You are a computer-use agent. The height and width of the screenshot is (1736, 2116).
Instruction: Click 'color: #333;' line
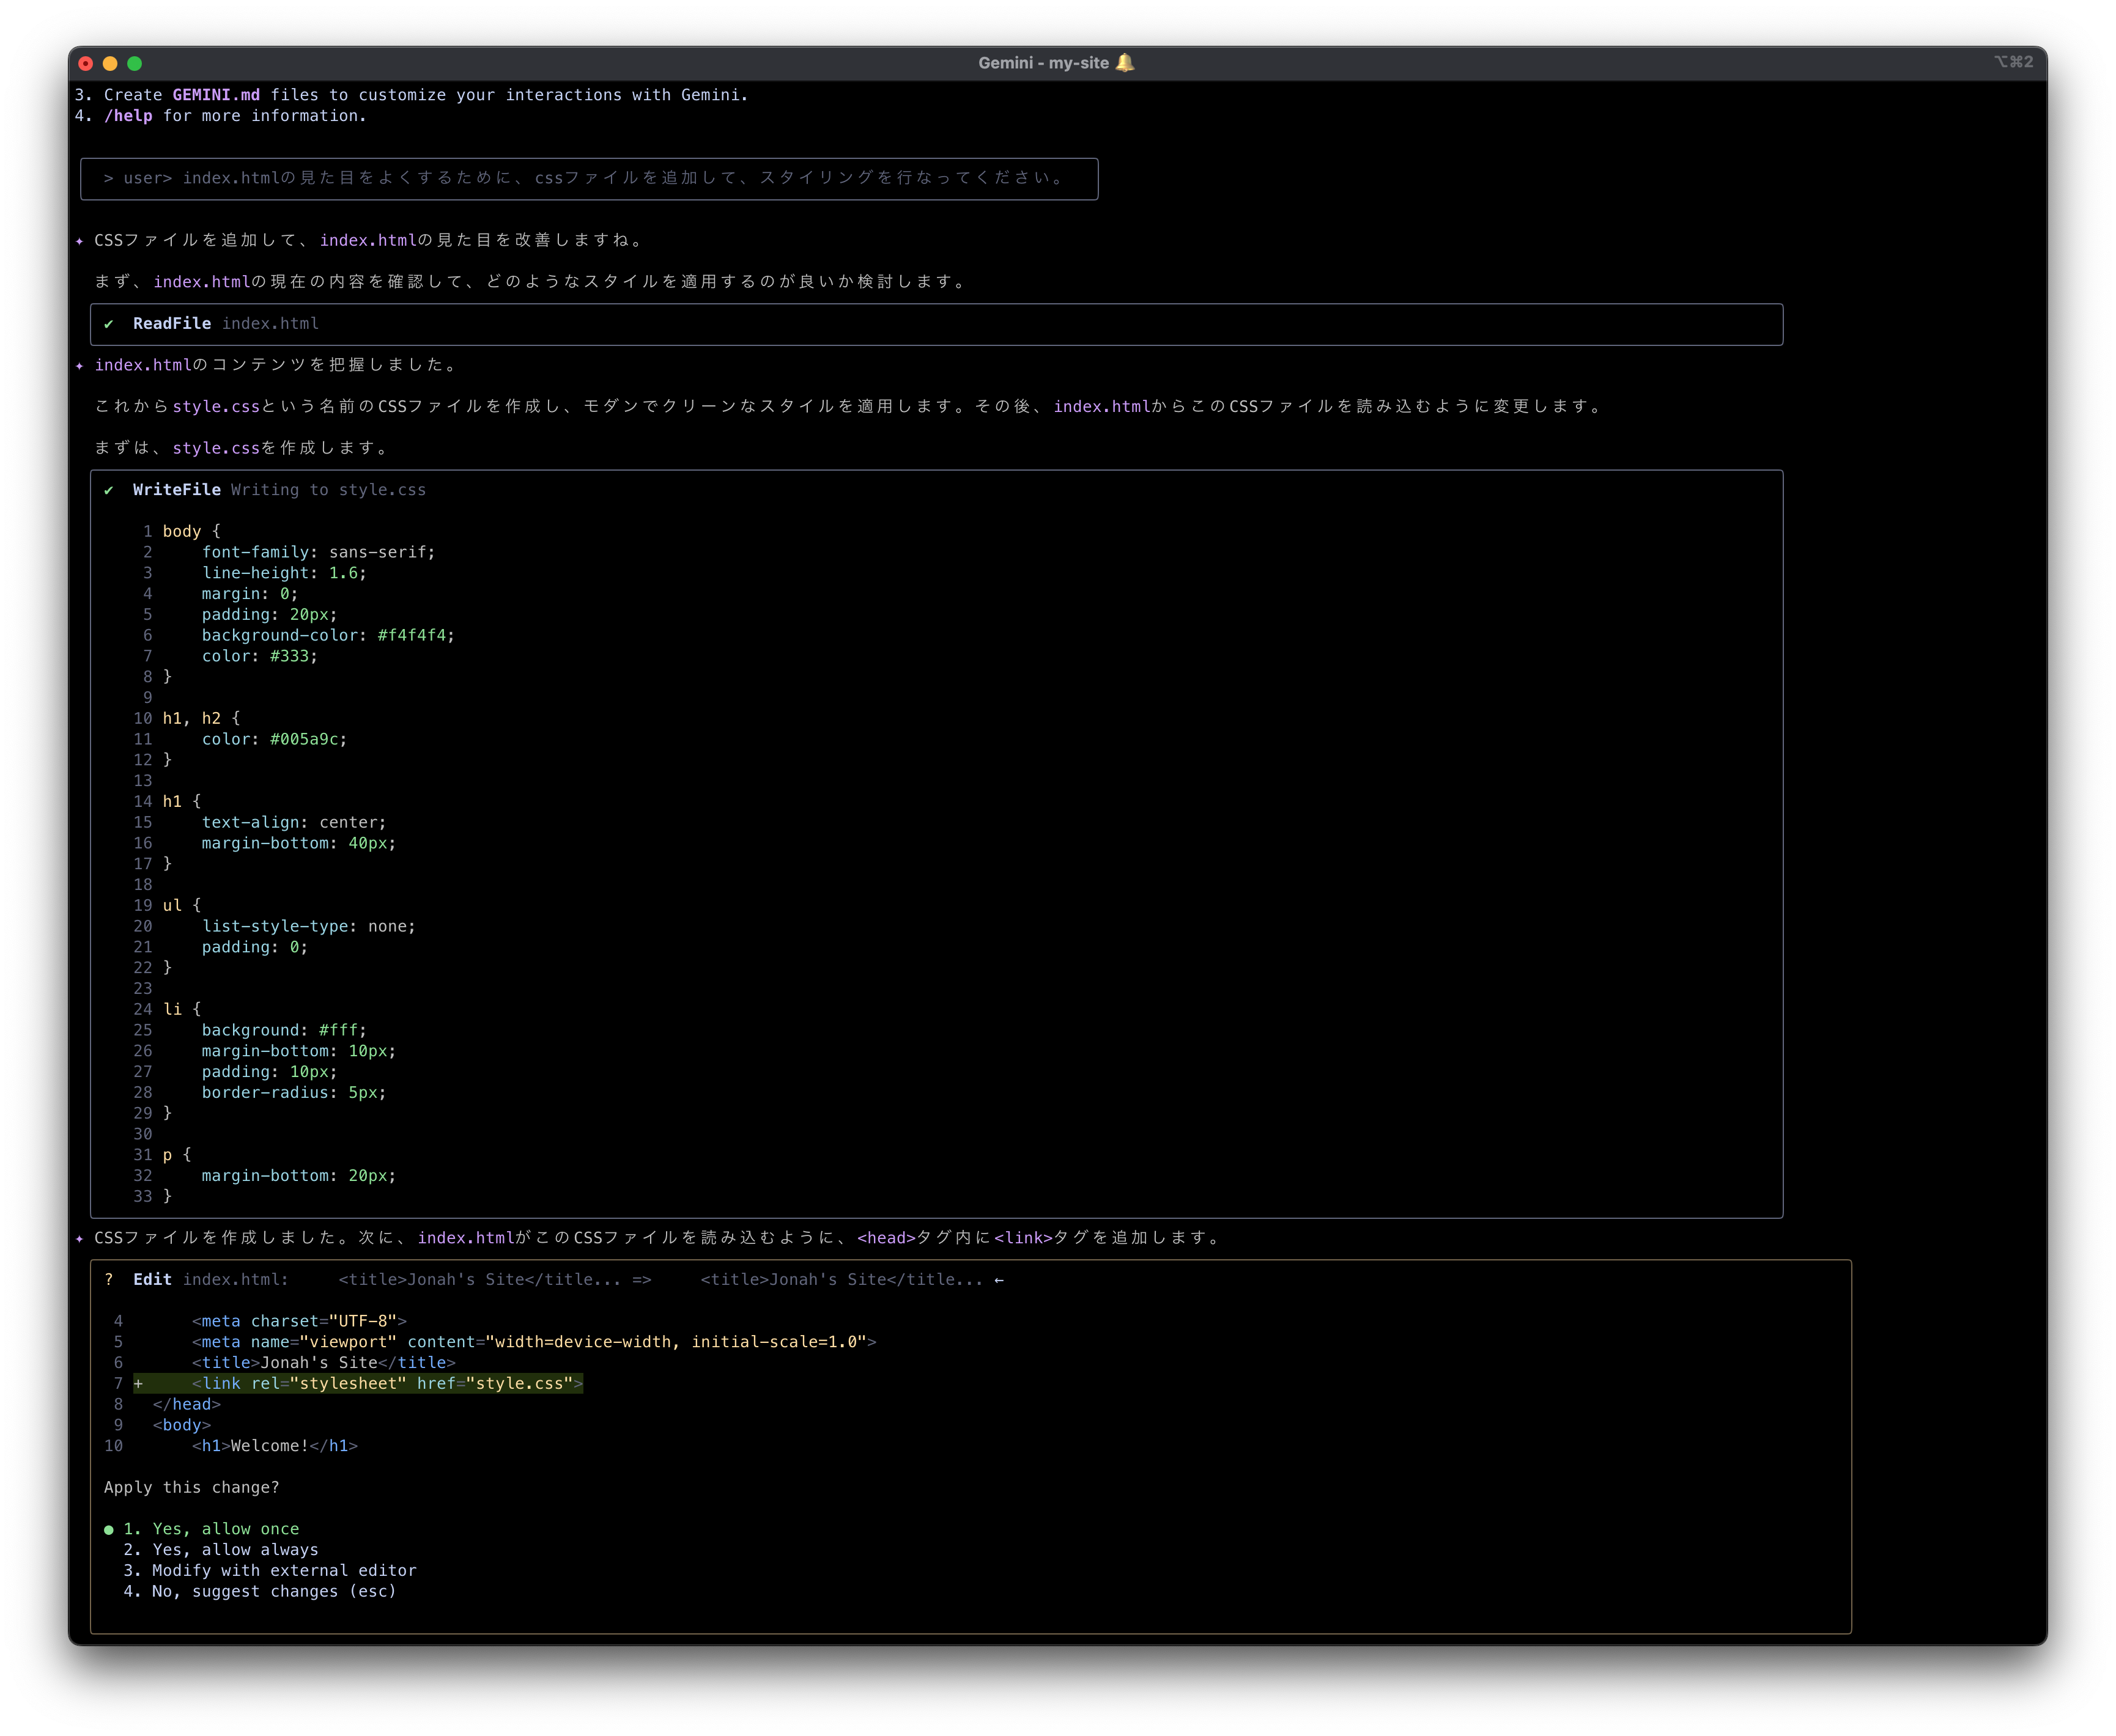pos(259,656)
